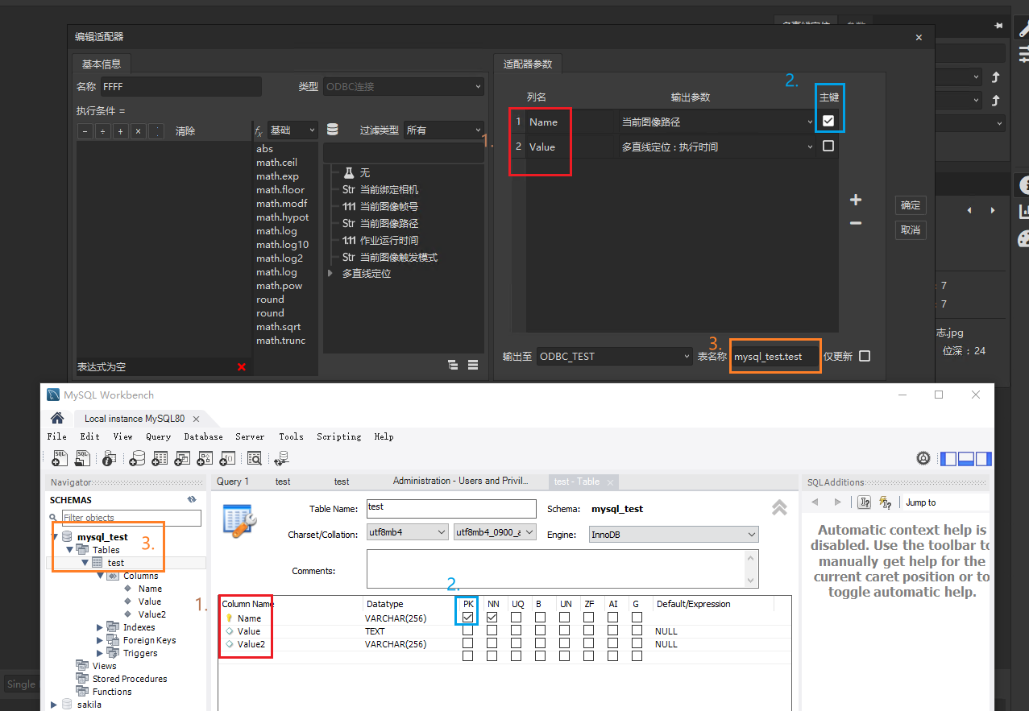The width and height of the screenshot is (1029, 711).
Task: Cancel with the 取消 button
Action: [x=911, y=230]
